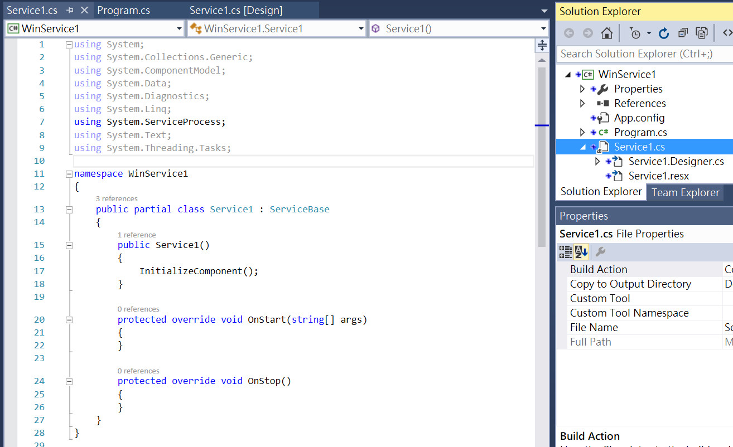Go to Home view in Solution Explorer
Viewport: 733px width, 447px height.
coord(607,33)
